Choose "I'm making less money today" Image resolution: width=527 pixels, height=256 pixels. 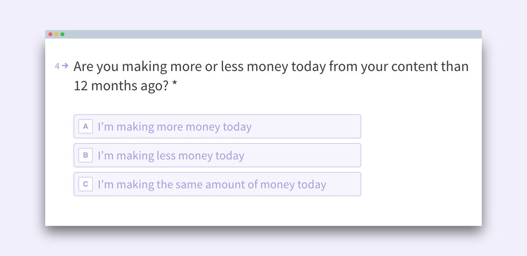point(217,155)
